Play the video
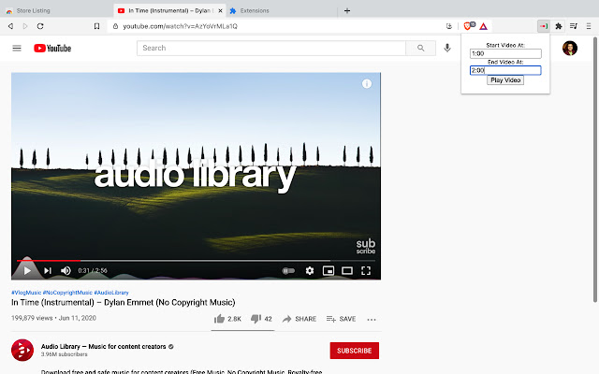Screen dimensions: 599x374 (x=27, y=270)
